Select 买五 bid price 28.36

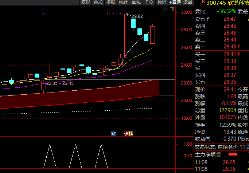coord(230,82)
